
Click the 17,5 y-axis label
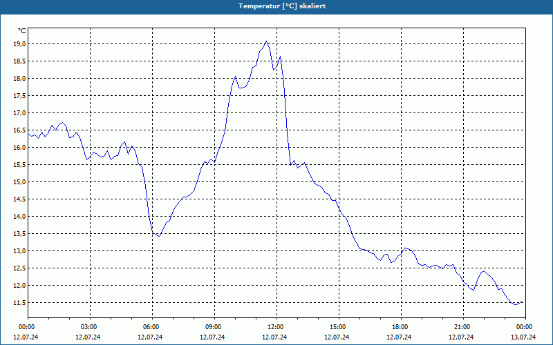[x=19, y=96]
